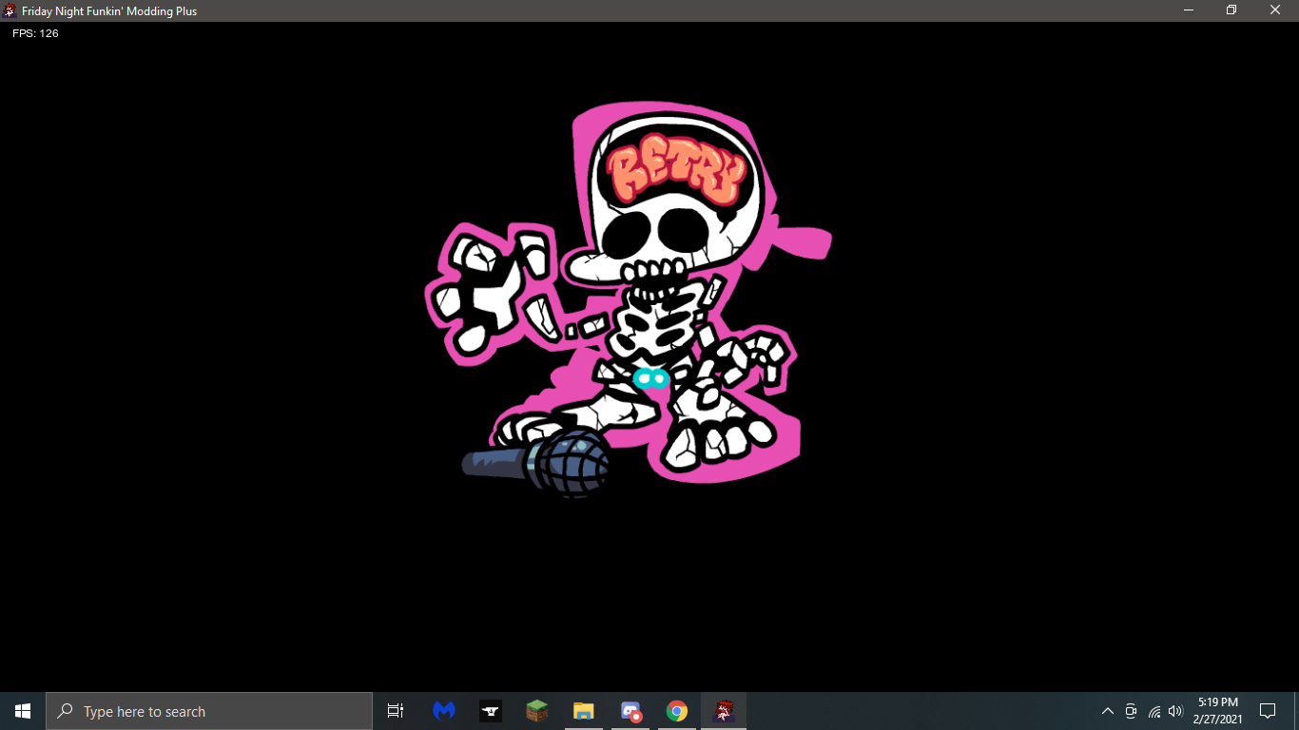
Task: Select the running Friday Night Funkin' taskbar icon
Action: click(x=723, y=710)
